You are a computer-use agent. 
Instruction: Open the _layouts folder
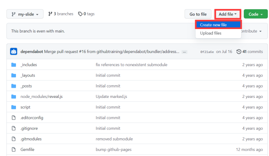click(x=28, y=75)
